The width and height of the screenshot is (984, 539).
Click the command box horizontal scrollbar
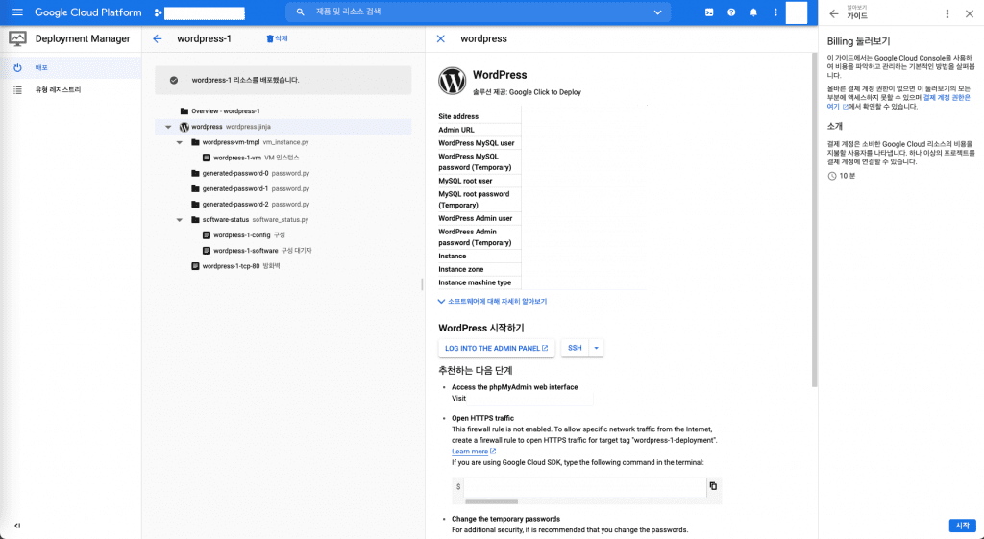coord(491,502)
